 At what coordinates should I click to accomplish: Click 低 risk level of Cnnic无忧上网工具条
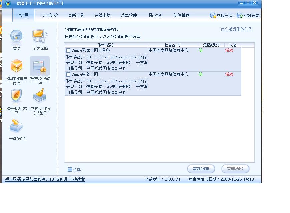200,50
